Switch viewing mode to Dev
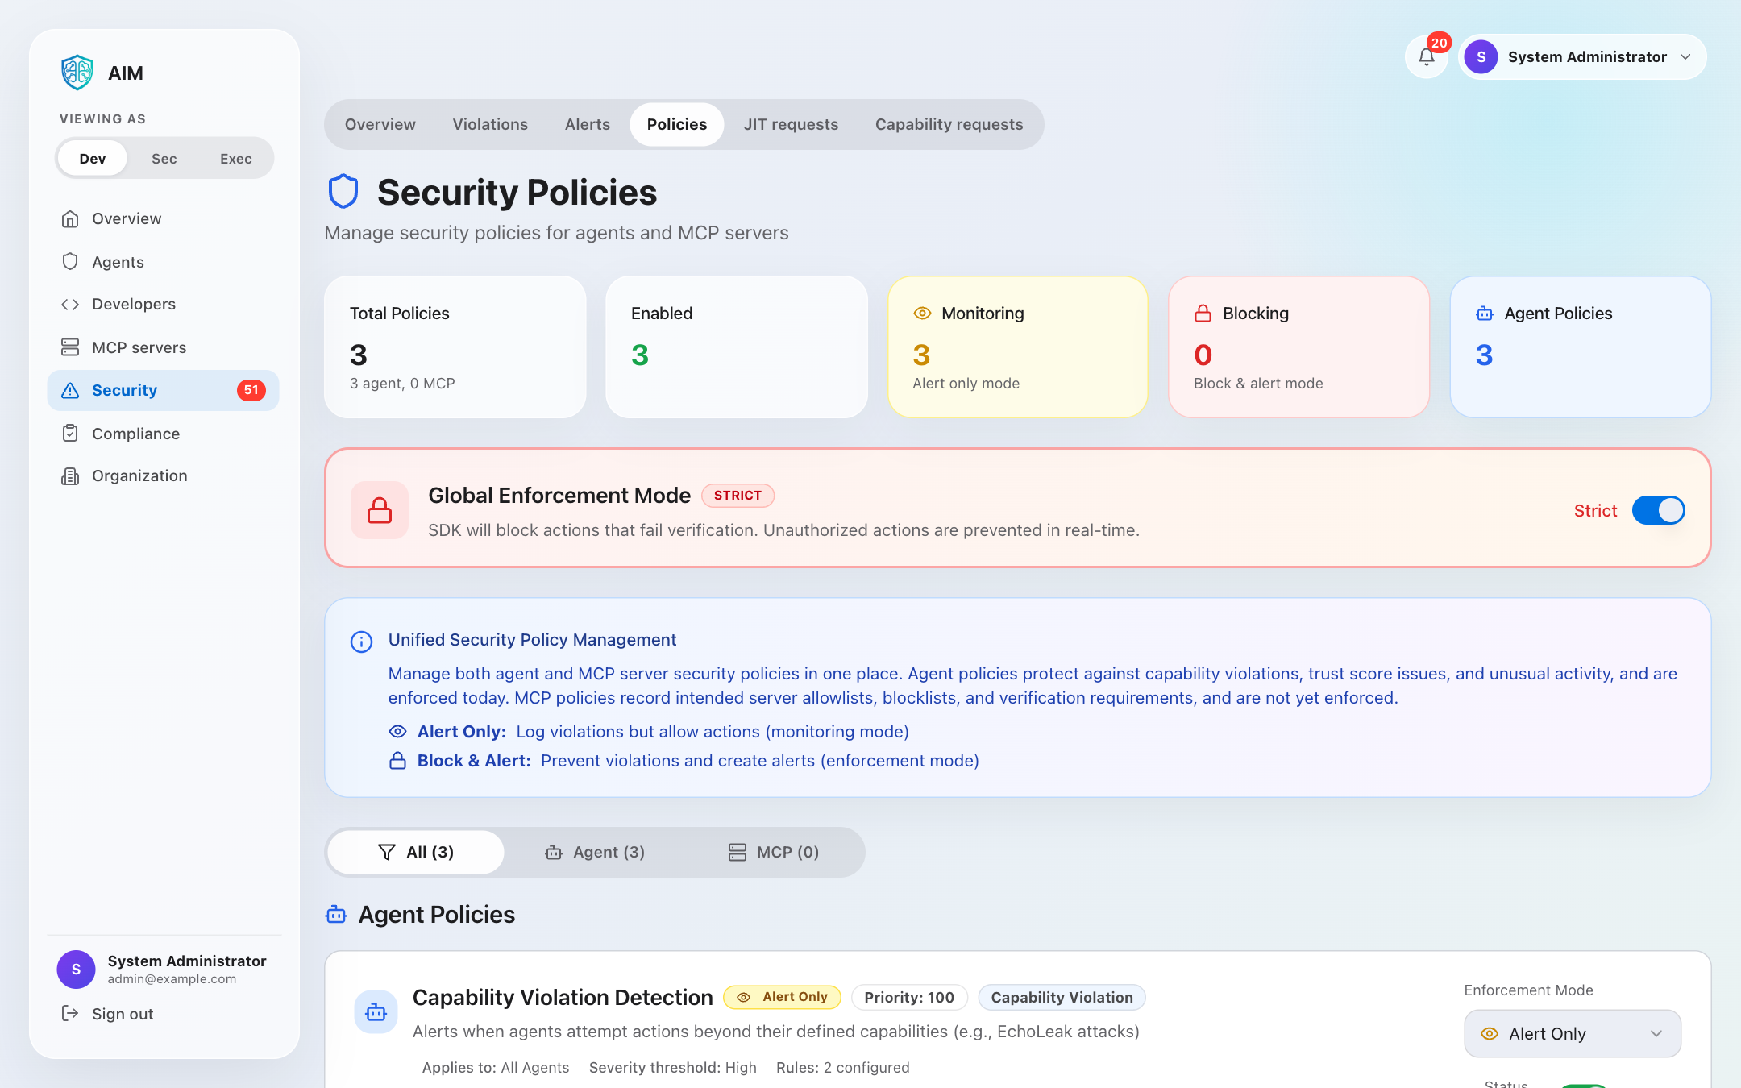This screenshot has width=1741, height=1088. click(x=93, y=158)
